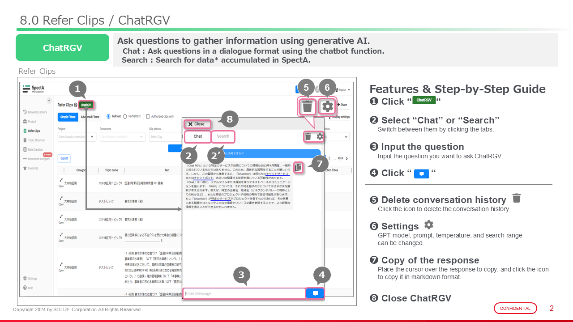The height and width of the screenshot is (322, 573).
Task: Click the Enter Message input field
Action: click(244, 293)
